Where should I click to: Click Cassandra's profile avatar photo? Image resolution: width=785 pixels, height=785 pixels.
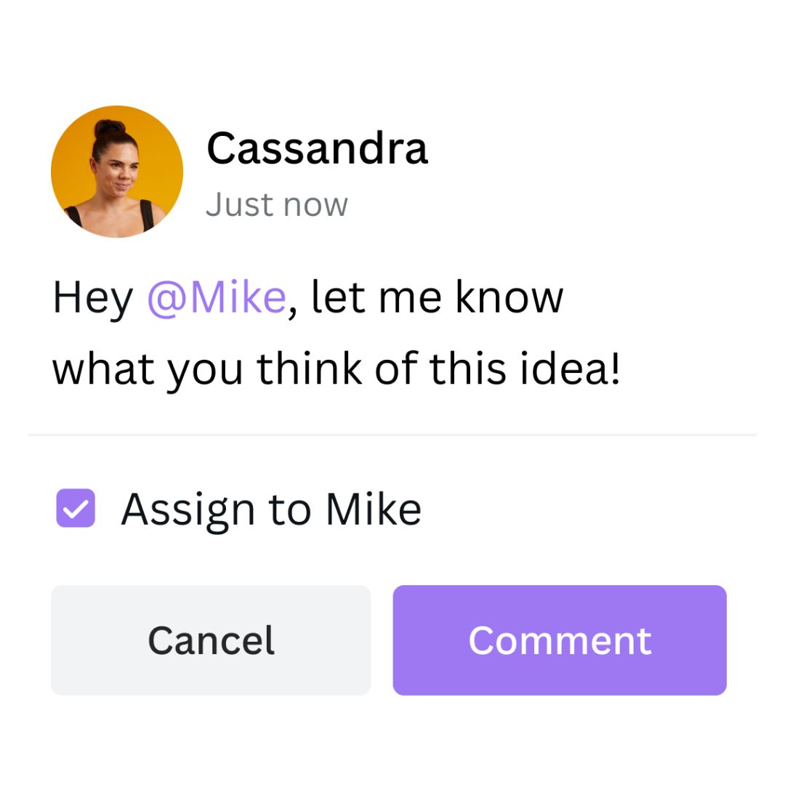(117, 172)
